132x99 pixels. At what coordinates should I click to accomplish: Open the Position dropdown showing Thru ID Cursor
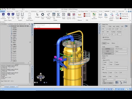point(121,49)
